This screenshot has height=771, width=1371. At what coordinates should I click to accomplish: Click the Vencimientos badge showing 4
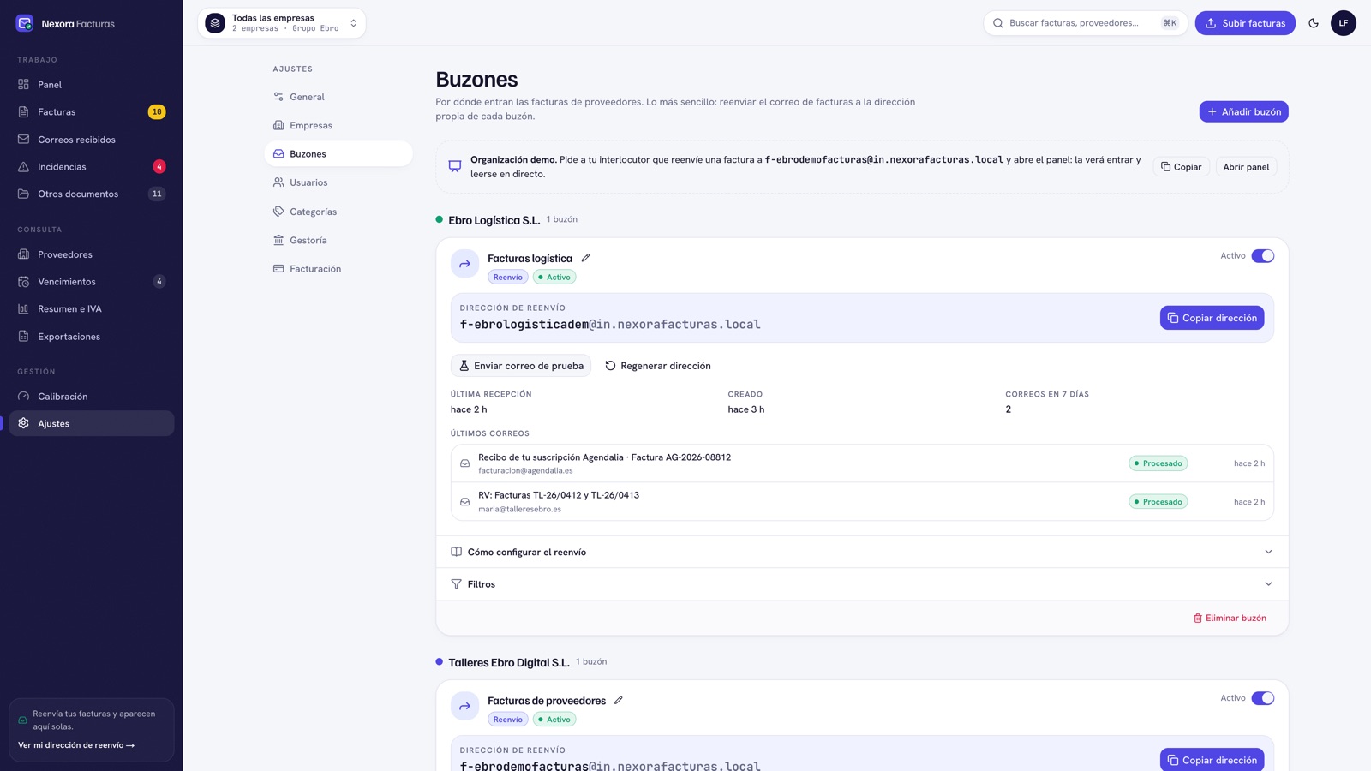[159, 281]
